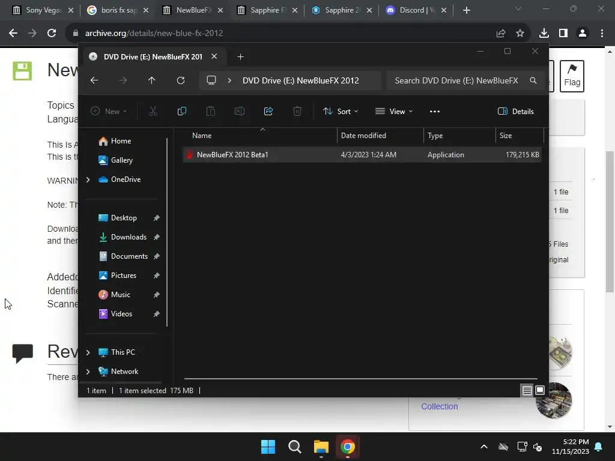Screen dimensions: 615x461
Task: Close the DVD Drive (E:) Explorer tab
Action: [214, 56]
